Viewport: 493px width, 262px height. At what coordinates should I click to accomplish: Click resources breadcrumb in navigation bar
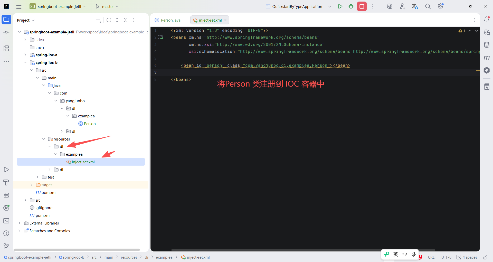(129, 257)
